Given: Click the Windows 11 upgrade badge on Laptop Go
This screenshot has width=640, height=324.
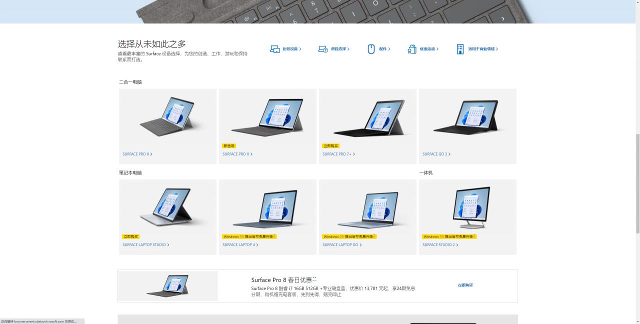Looking at the screenshot, I should [349, 236].
